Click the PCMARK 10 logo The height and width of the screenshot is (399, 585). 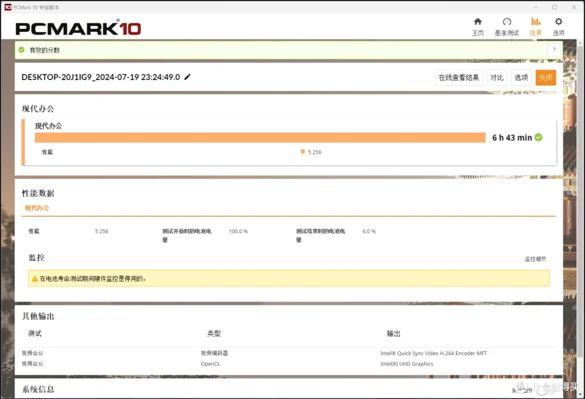79,28
